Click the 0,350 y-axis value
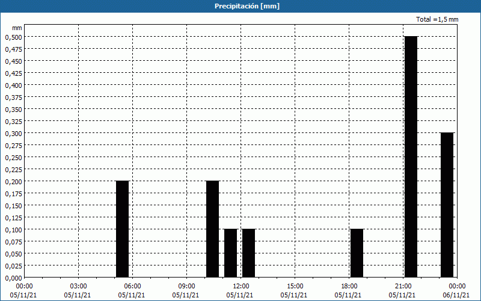The height and width of the screenshot is (301, 481). click(x=13, y=110)
